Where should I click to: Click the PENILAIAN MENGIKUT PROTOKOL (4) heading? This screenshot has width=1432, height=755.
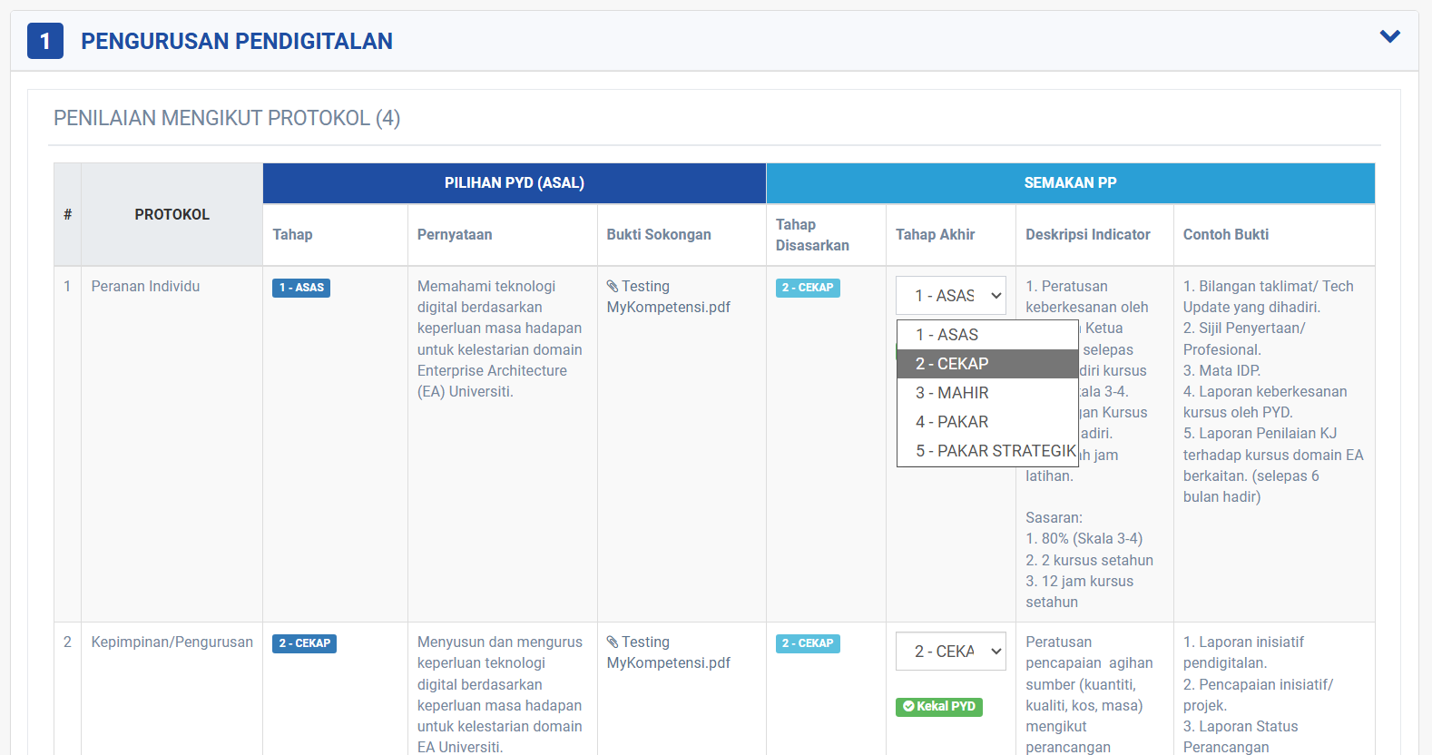227,118
